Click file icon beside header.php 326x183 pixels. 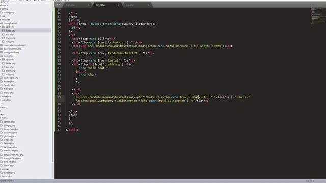1,85
